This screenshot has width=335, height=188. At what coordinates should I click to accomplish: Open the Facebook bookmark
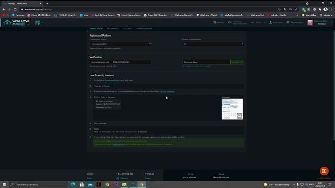tap(18, 15)
